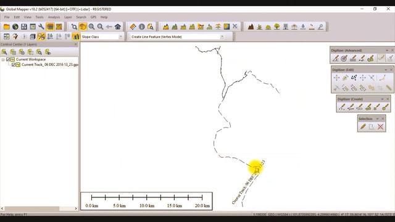This screenshot has height=222, width=395.
Task: Close the Control Center panel
Action: [76, 44]
